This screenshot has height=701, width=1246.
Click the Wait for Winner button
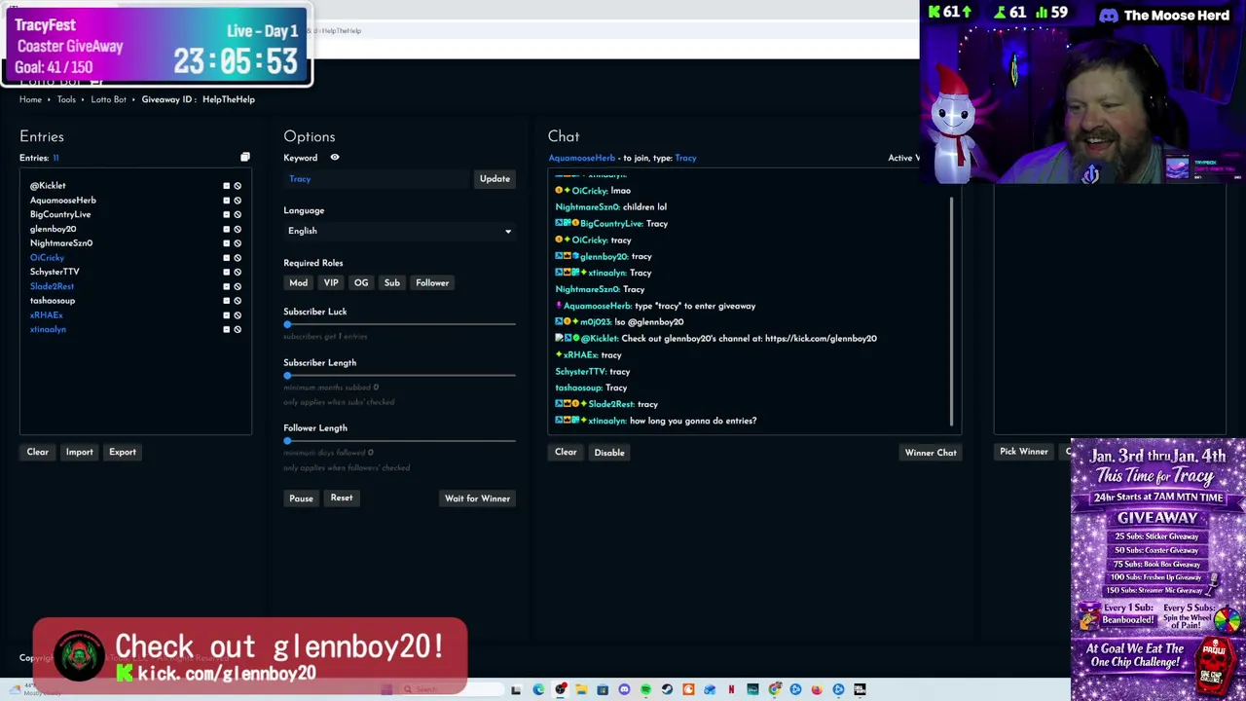click(x=477, y=498)
